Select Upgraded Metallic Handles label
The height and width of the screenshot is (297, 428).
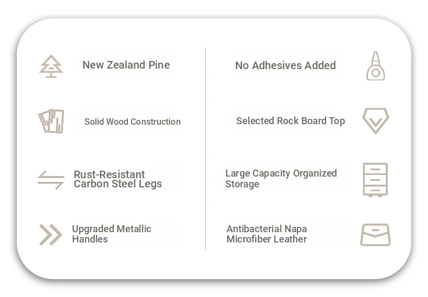(x=112, y=234)
